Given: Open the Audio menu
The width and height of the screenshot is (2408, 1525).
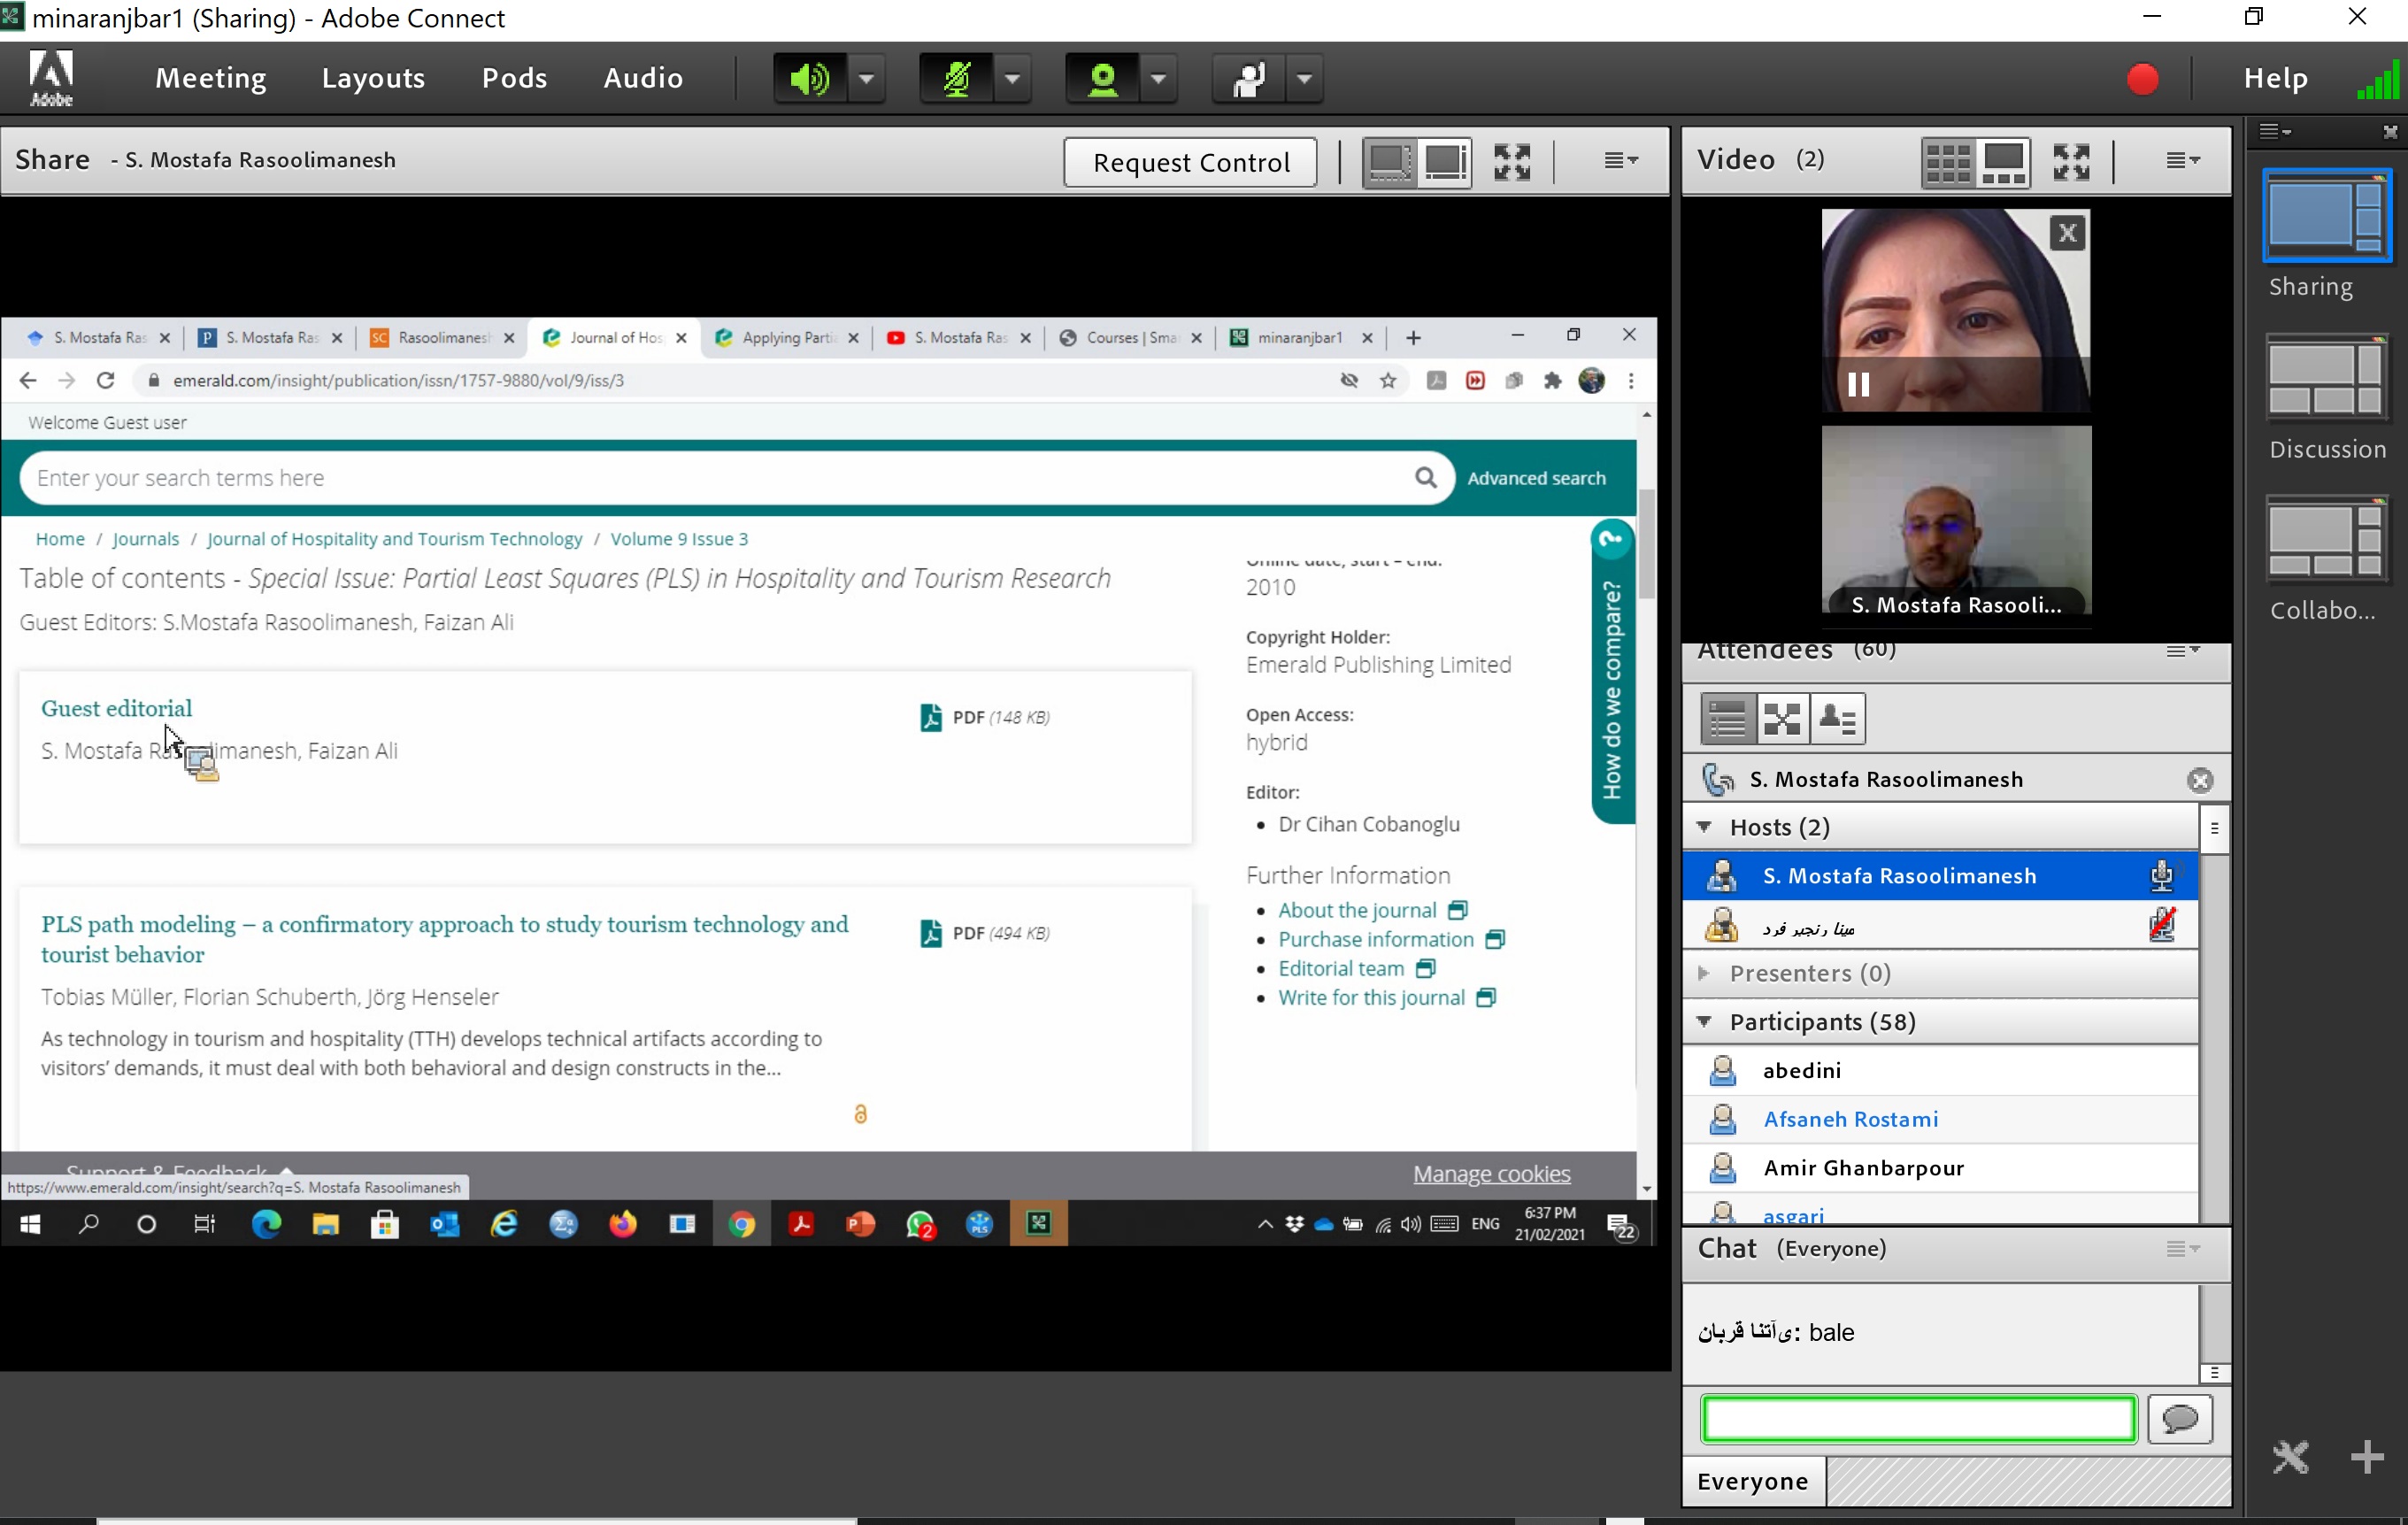Looking at the screenshot, I should tap(643, 78).
